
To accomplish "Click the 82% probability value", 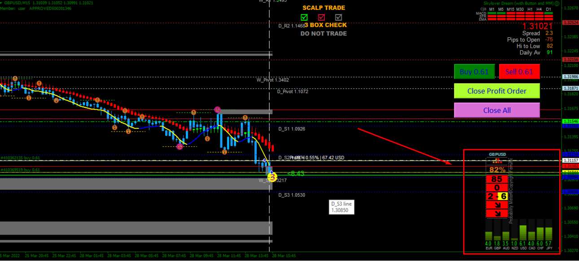I will pos(497,170).
